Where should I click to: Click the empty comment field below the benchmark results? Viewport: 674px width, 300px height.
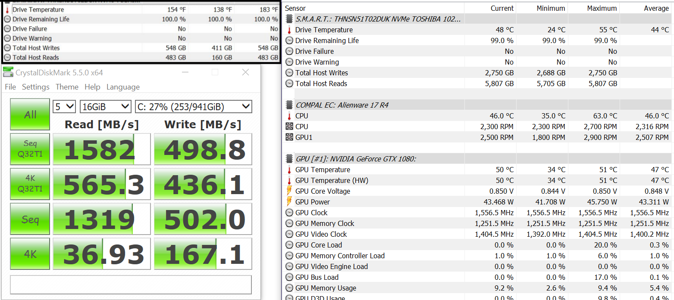(x=131, y=285)
